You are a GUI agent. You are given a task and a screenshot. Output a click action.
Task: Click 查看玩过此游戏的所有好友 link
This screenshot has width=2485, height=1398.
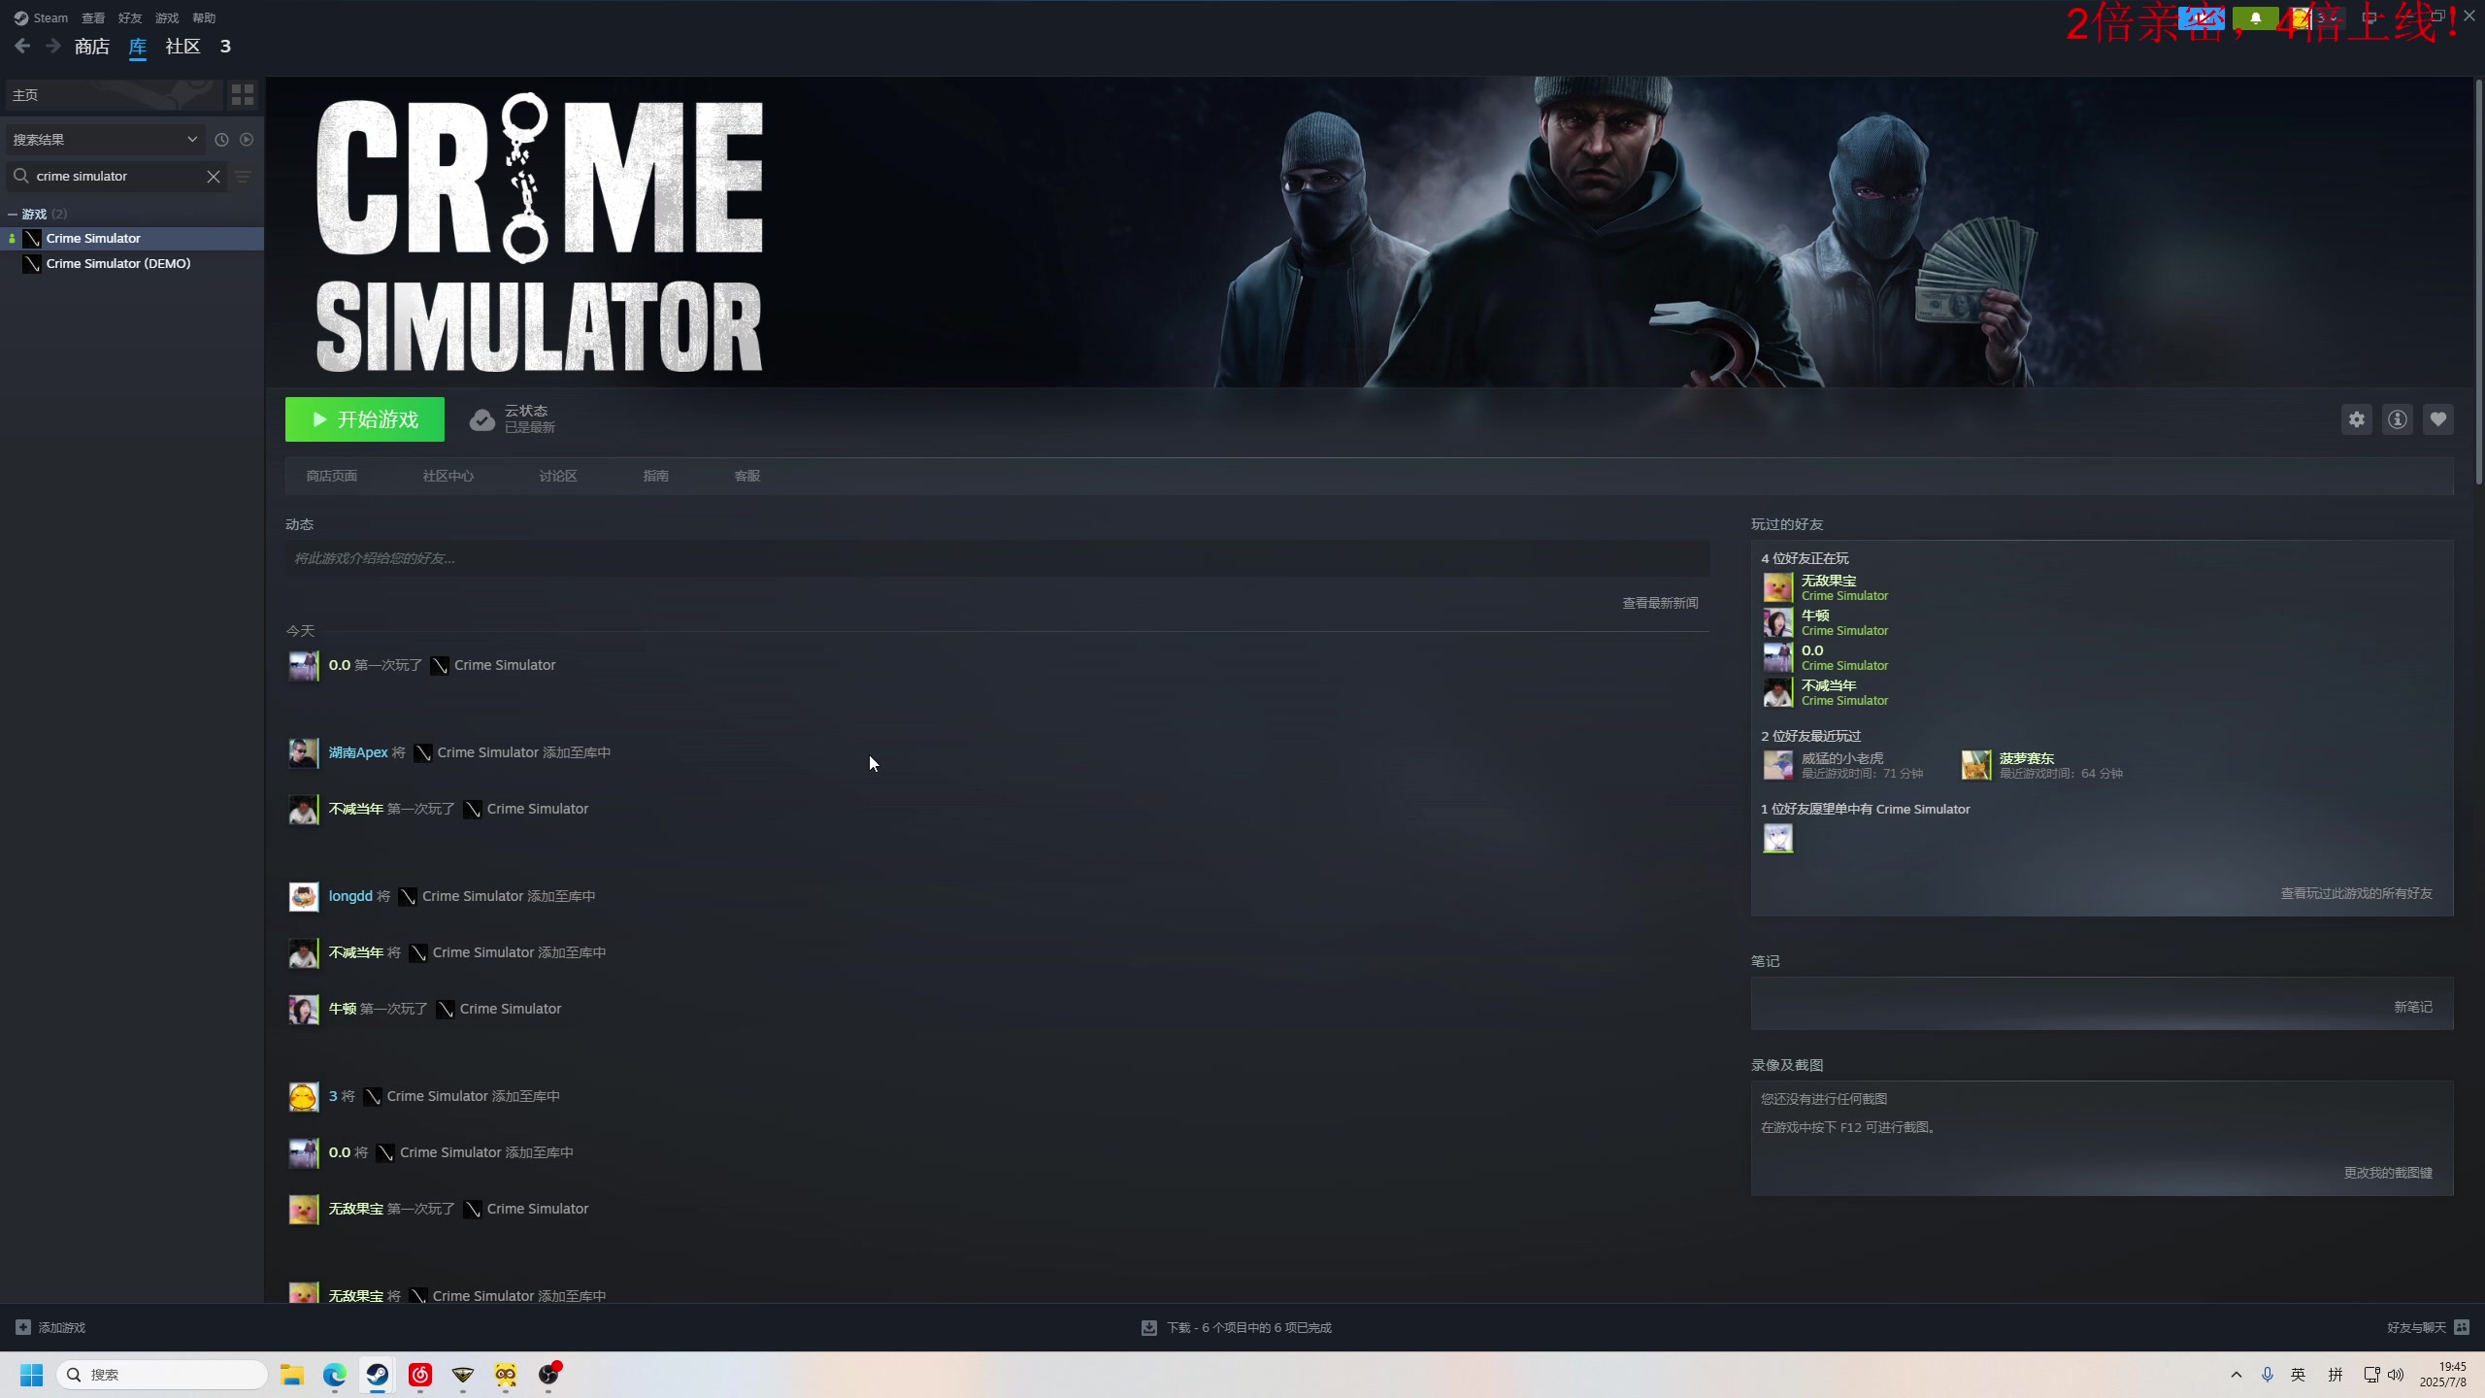2357,893
